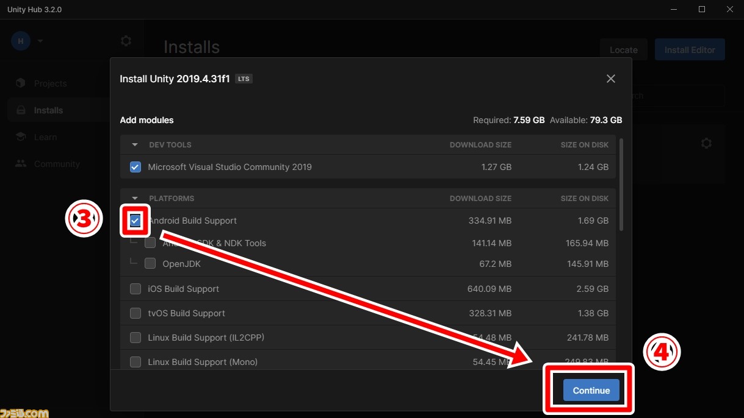744x418 pixels.
Task: Enable Linux Build Support (IL2CPP)
Action: (135, 338)
